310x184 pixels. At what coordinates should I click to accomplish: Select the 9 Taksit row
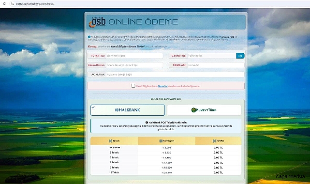coord(166,168)
